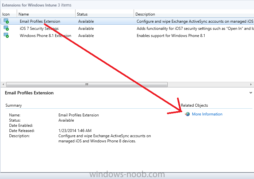This screenshot has height=179, width=254.
Task: Sort list by the Name column header
Action: (46, 14)
